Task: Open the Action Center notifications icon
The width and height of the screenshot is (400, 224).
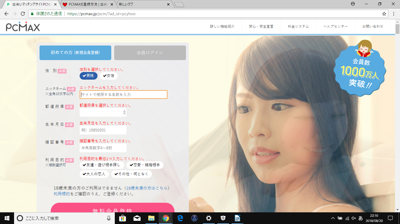Action: (x=390, y=218)
